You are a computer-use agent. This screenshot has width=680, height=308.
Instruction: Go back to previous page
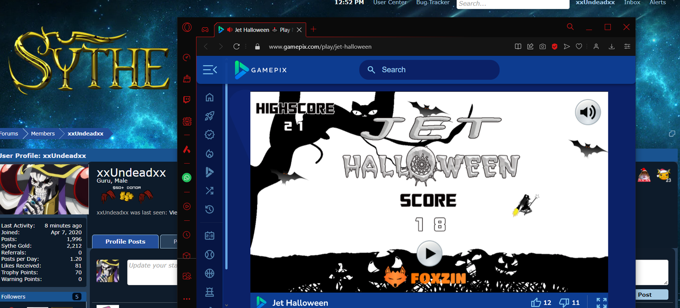[x=206, y=47]
